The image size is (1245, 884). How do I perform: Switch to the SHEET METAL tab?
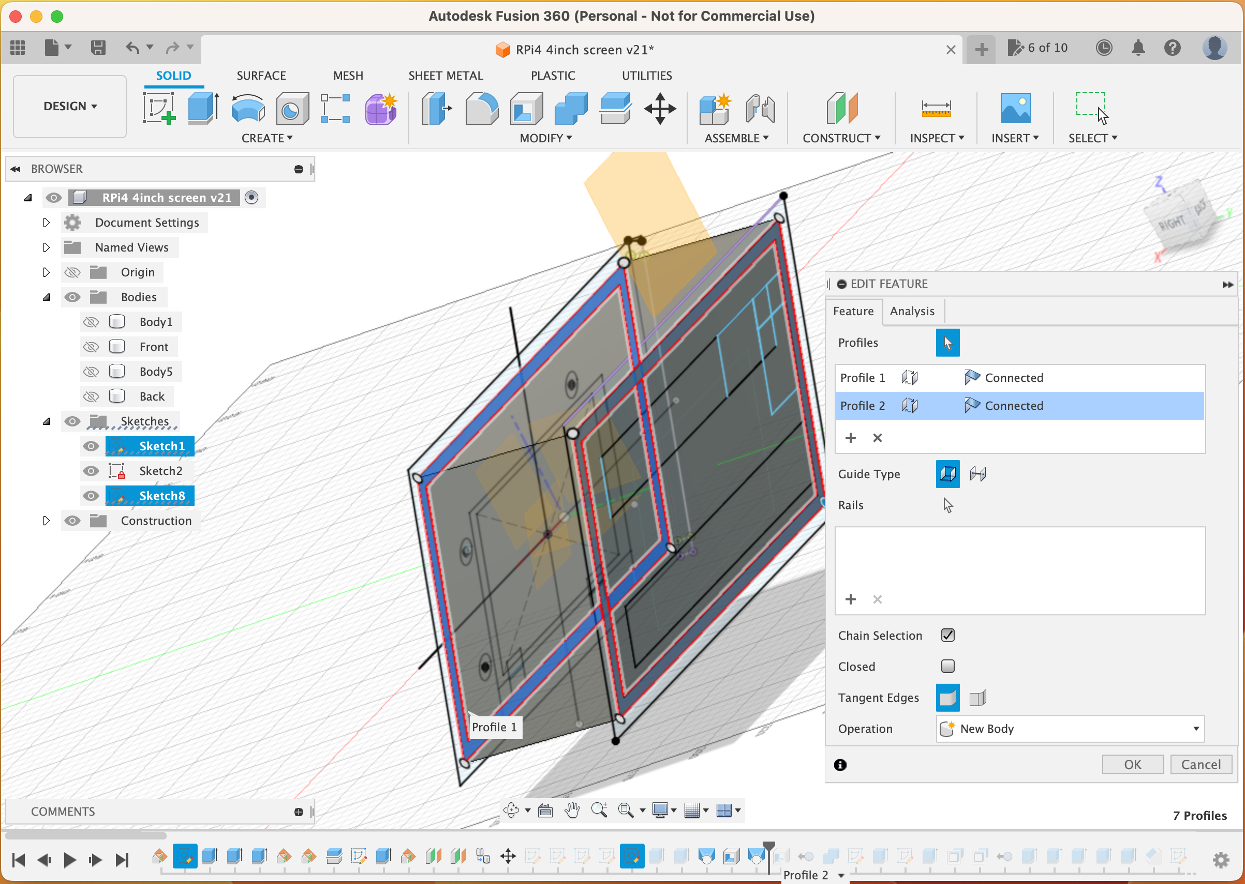[446, 76]
